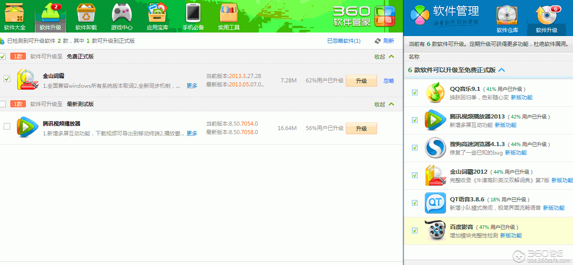Open 新版功能 link for 腾讯视频播放器2013
Screen dimensions: 573x265
(x=506, y=125)
